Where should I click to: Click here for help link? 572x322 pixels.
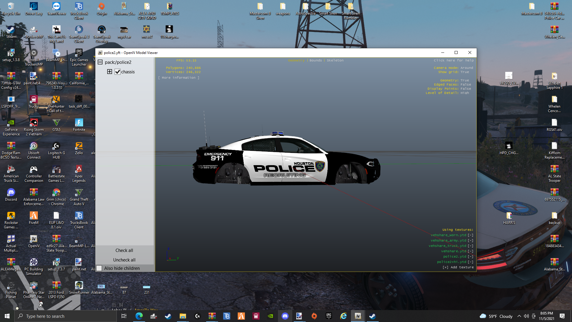point(453,61)
